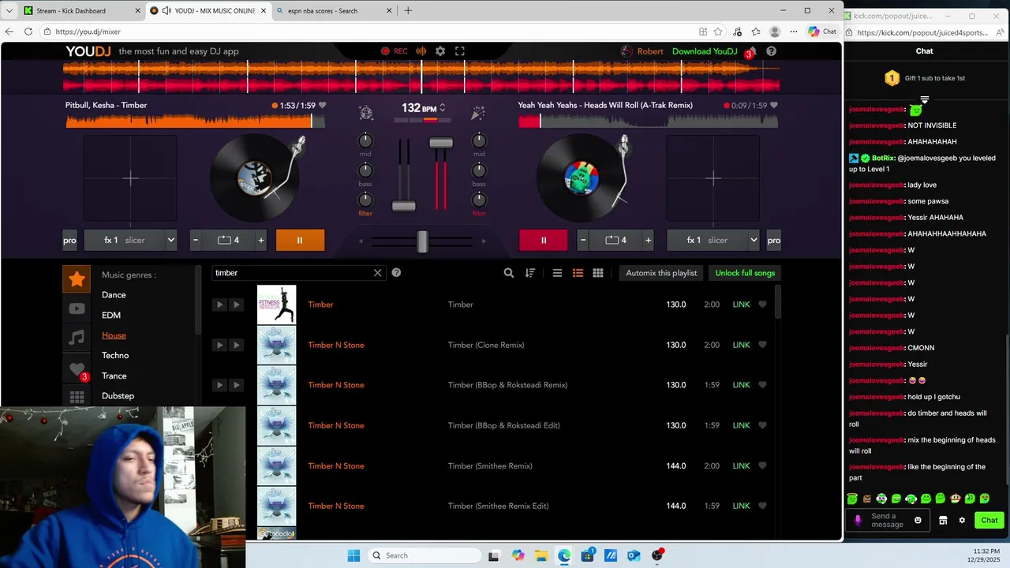Click the disco ball effect icon
Viewport: 1010px width, 568px height.
[x=365, y=113]
